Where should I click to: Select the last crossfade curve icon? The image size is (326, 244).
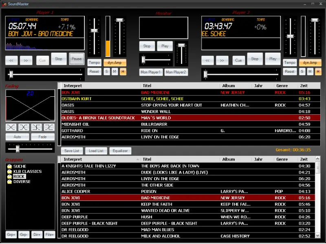click(x=49, y=127)
